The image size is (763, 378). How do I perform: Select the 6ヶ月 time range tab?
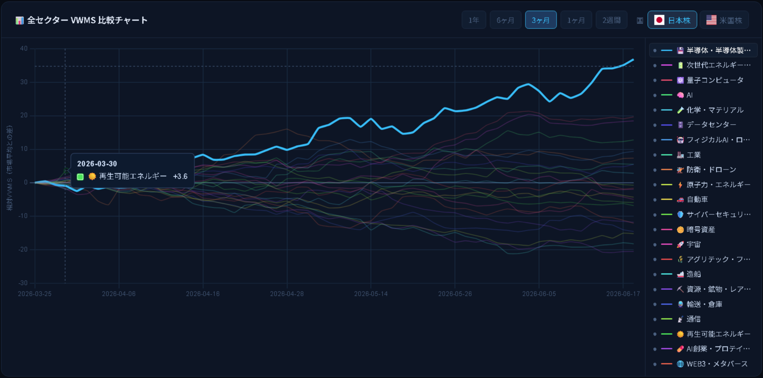(505, 20)
